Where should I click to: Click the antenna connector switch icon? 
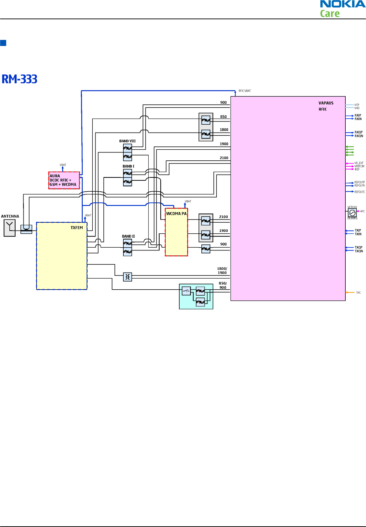point(26,229)
